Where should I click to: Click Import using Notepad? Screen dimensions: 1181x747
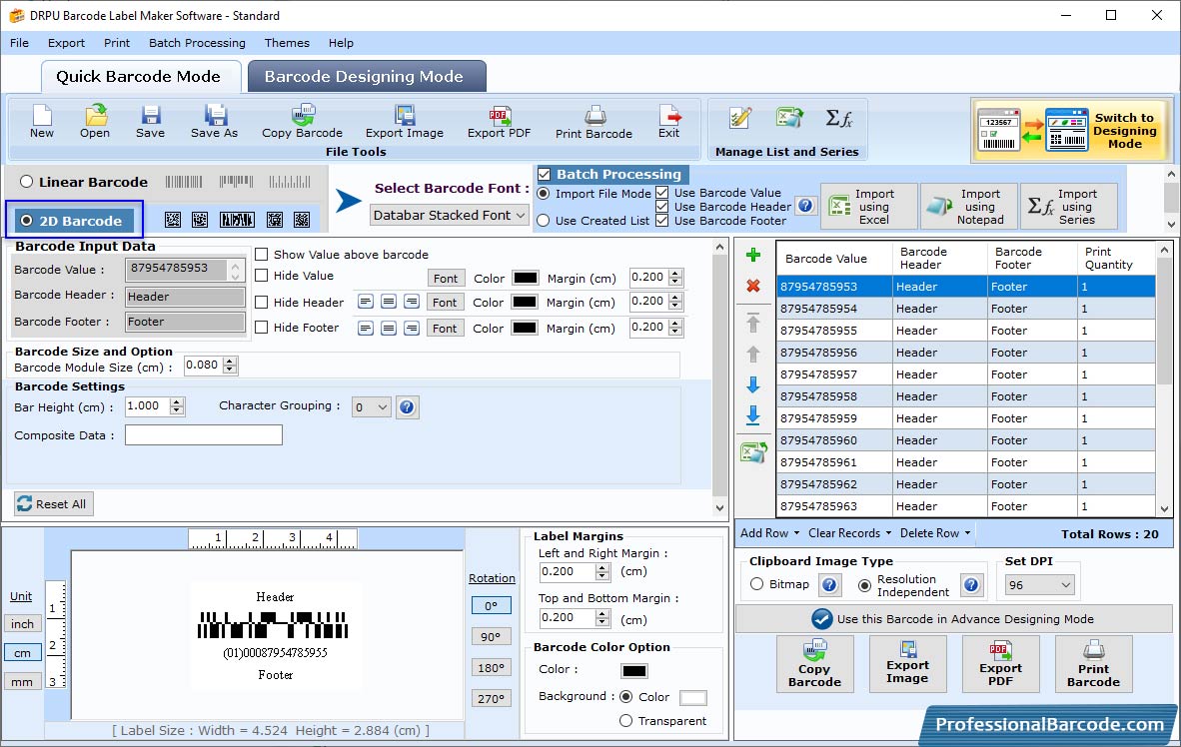click(968, 207)
